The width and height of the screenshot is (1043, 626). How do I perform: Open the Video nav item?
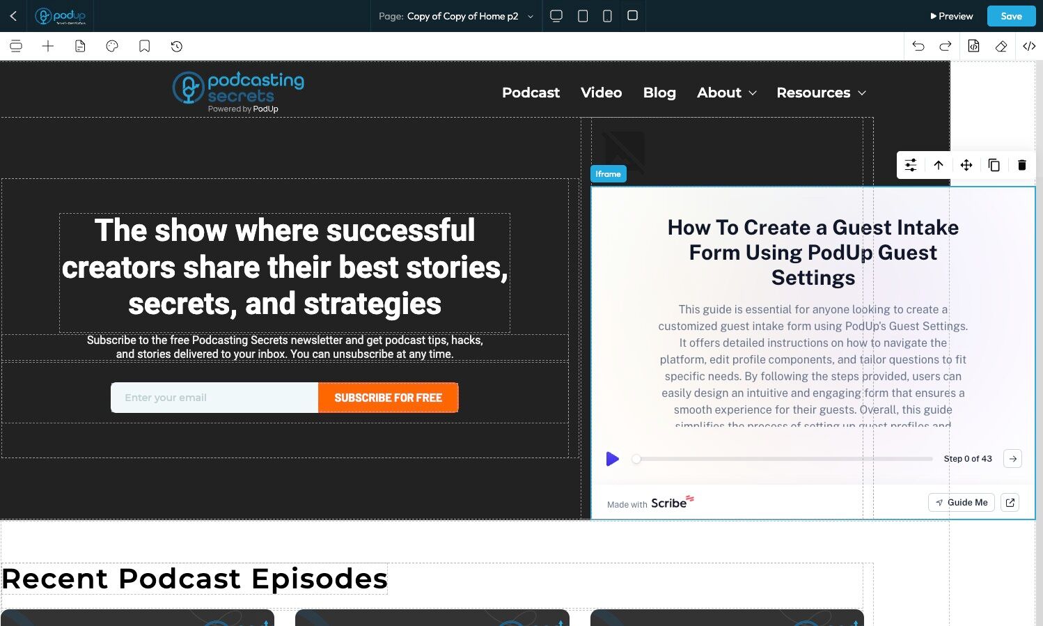point(602,93)
